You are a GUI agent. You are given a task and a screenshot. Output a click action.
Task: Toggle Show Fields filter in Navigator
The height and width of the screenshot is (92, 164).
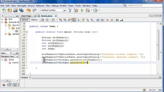[x=10, y=85]
